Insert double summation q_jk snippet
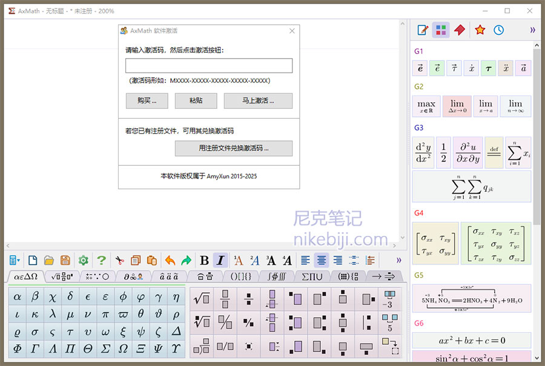 [x=472, y=186]
